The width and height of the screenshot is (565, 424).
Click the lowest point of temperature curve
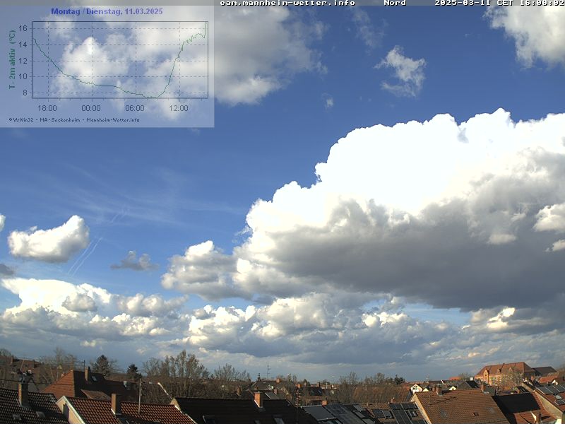click(x=147, y=96)
